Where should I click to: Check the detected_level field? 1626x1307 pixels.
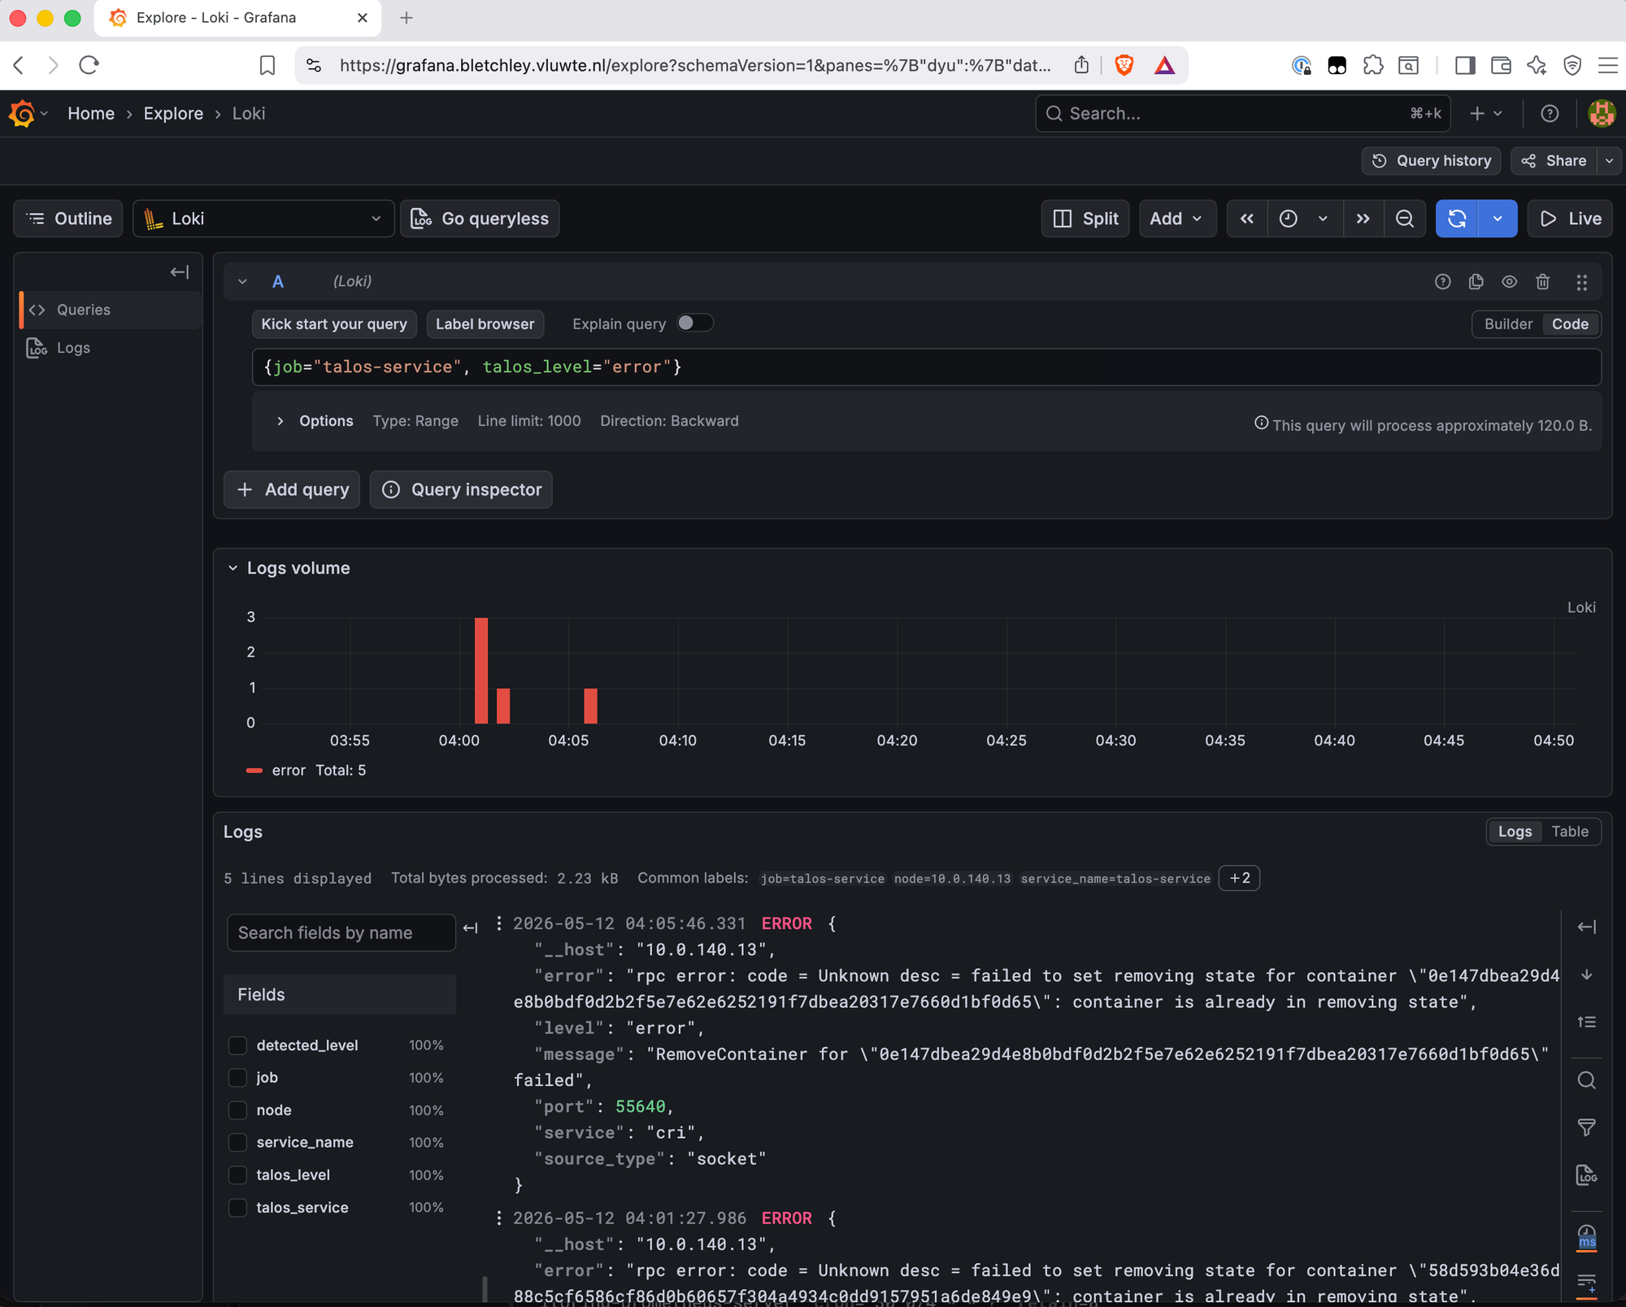pos(237,1045)
